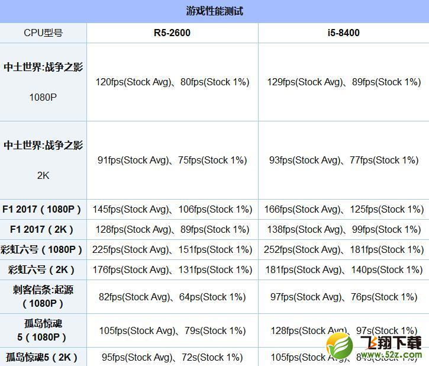Click the 166fps(Stock Avg)、125fps(Stock 1%) cell

click(344, 210)
